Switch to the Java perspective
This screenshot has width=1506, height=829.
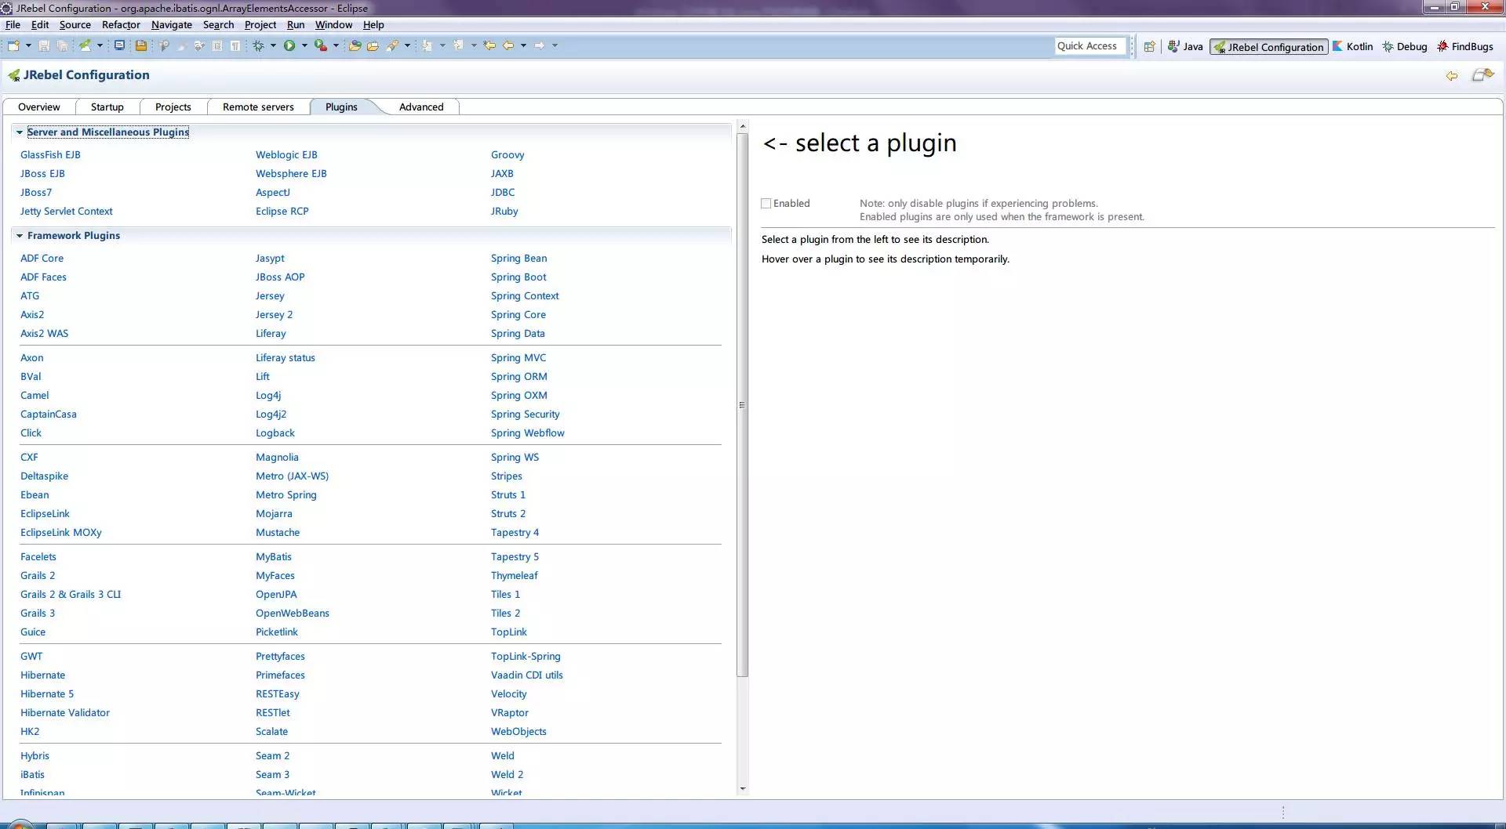pos(1185,46)
